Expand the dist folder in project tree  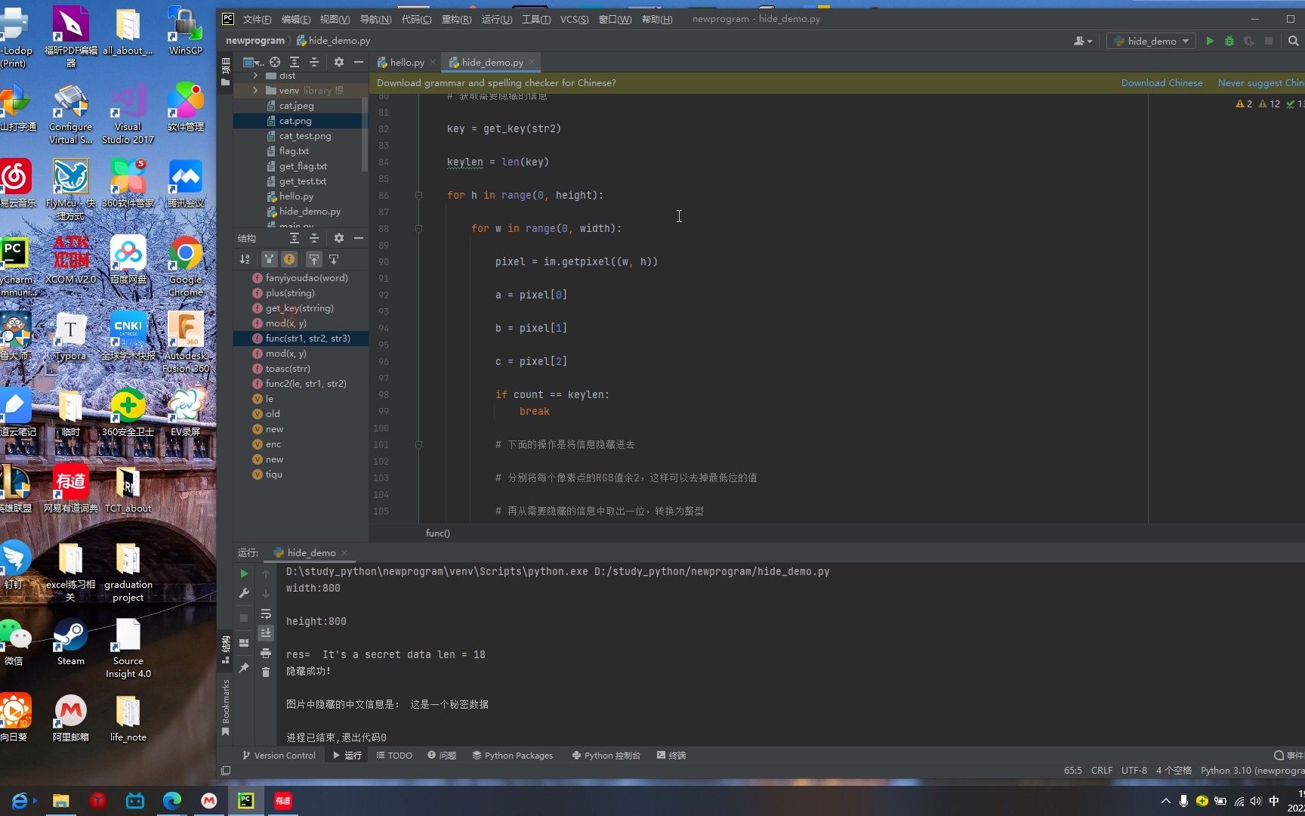coord(255,76)
